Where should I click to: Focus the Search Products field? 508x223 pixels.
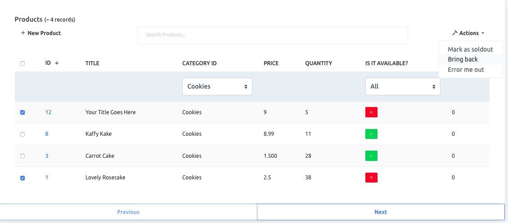point(272,35)
